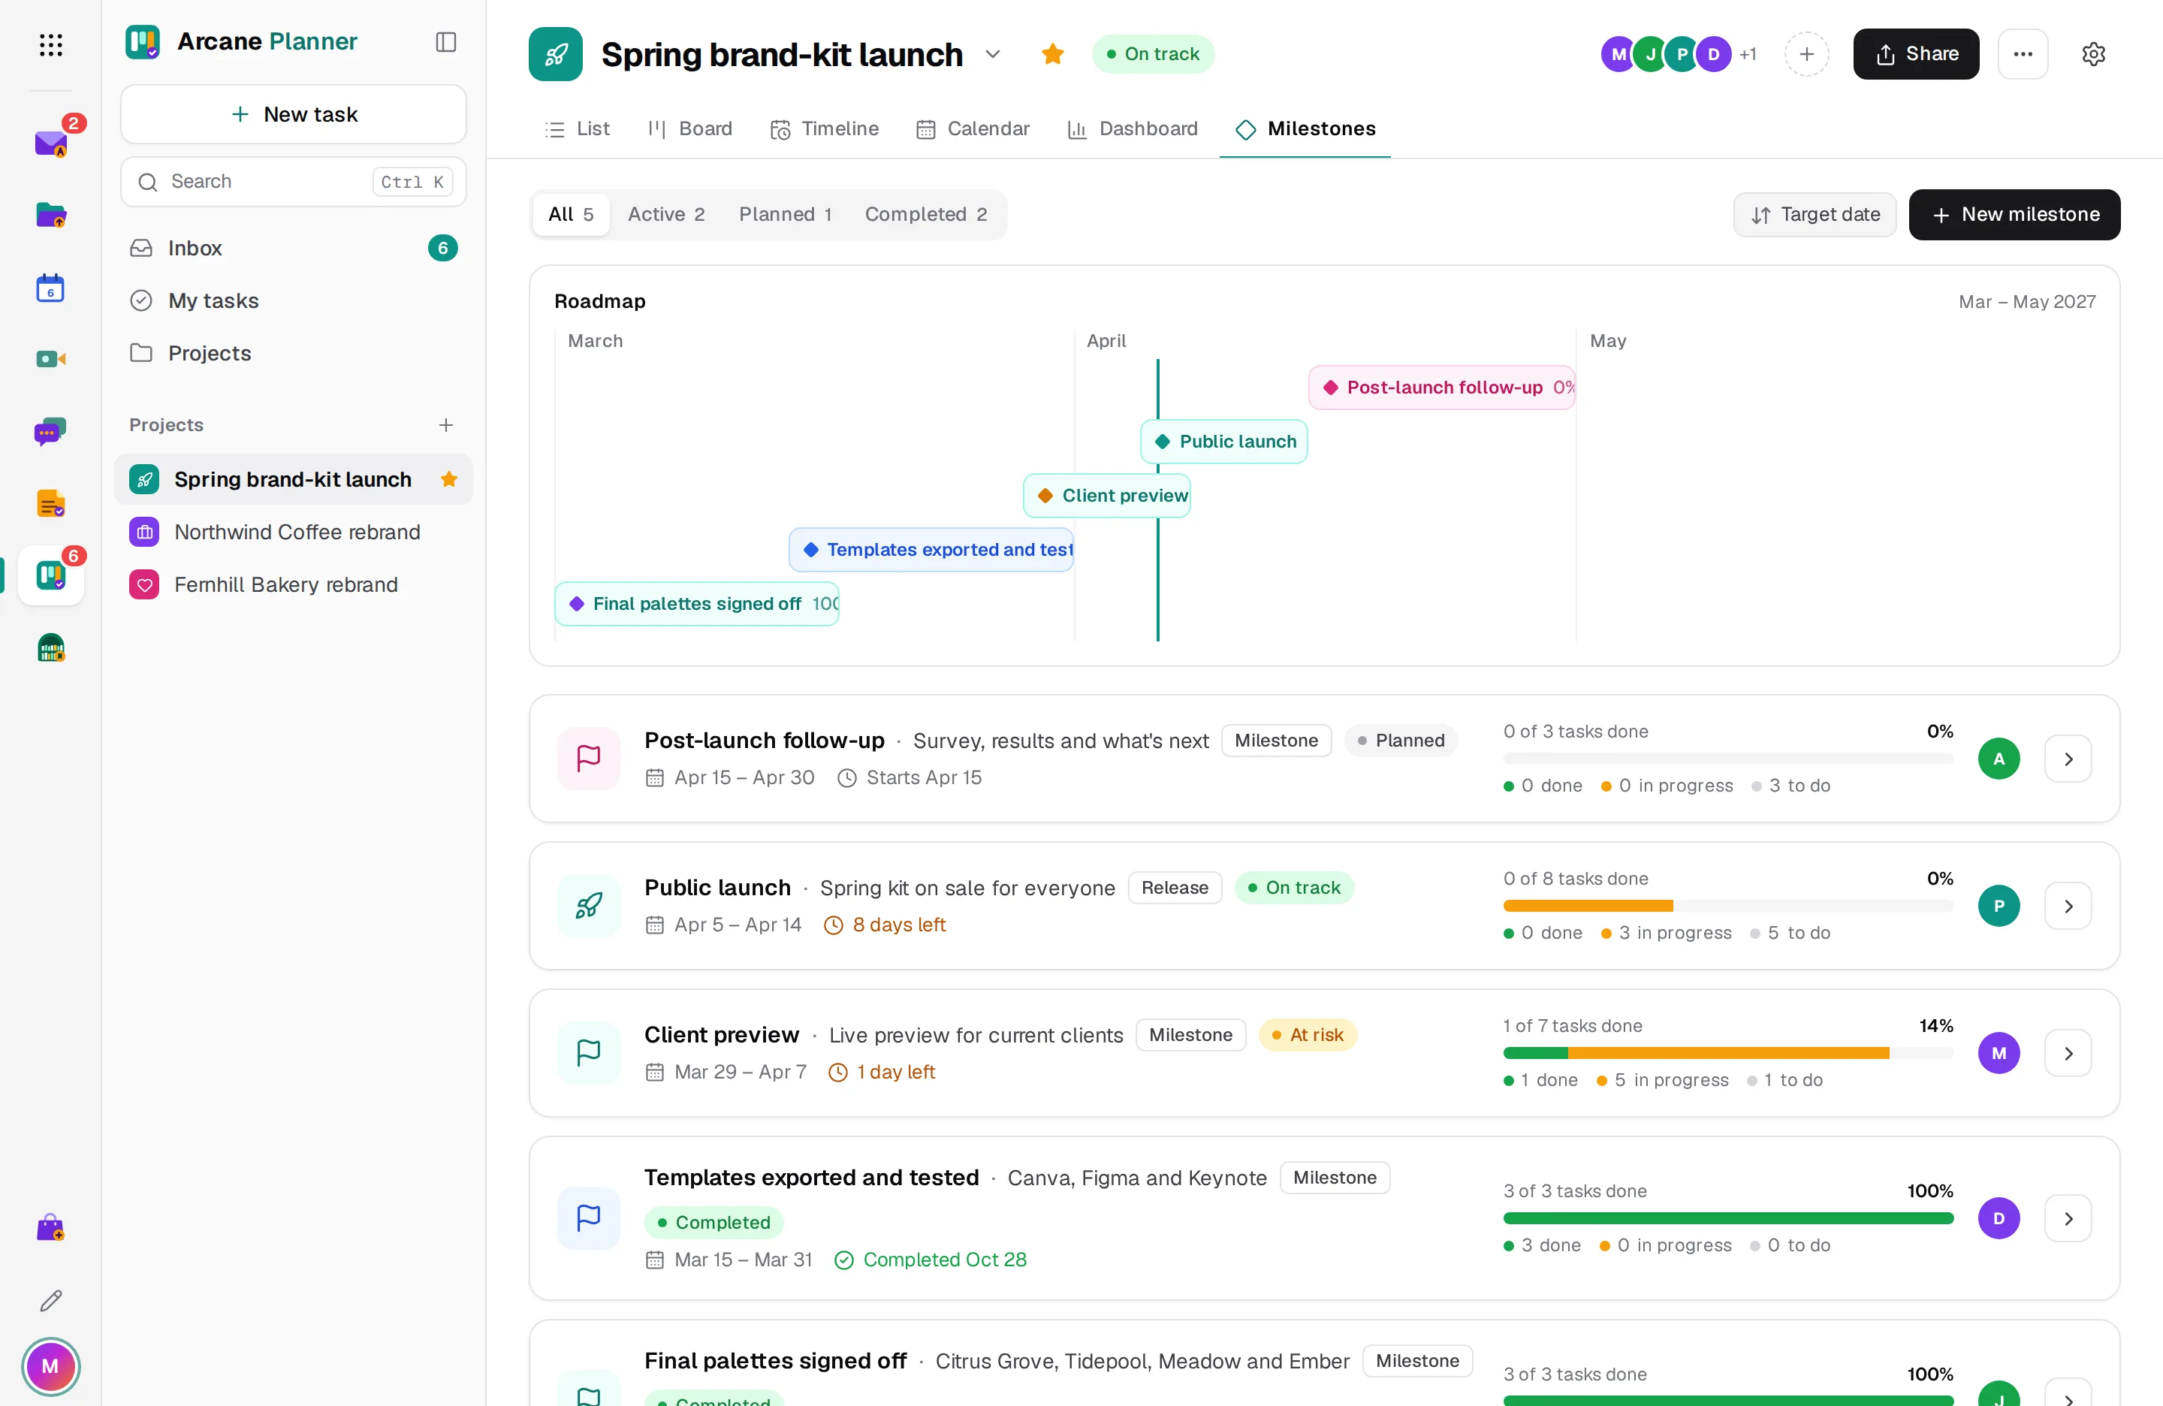This screenshot has height=1406, width=2163.
Task: Collapse the sidebar panel icon
Action: 445,42
